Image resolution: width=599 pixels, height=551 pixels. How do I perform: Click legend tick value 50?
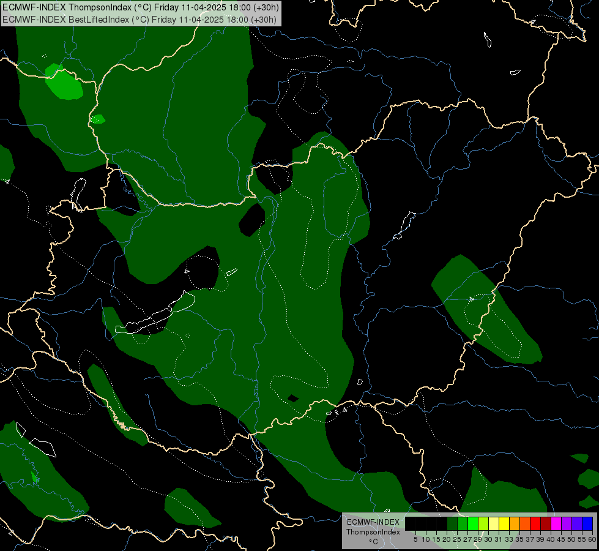point(571,539)
